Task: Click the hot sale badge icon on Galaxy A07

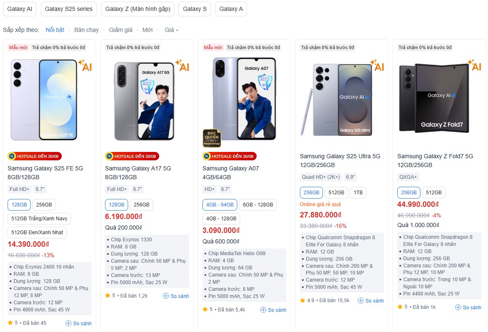Action: 207,156
